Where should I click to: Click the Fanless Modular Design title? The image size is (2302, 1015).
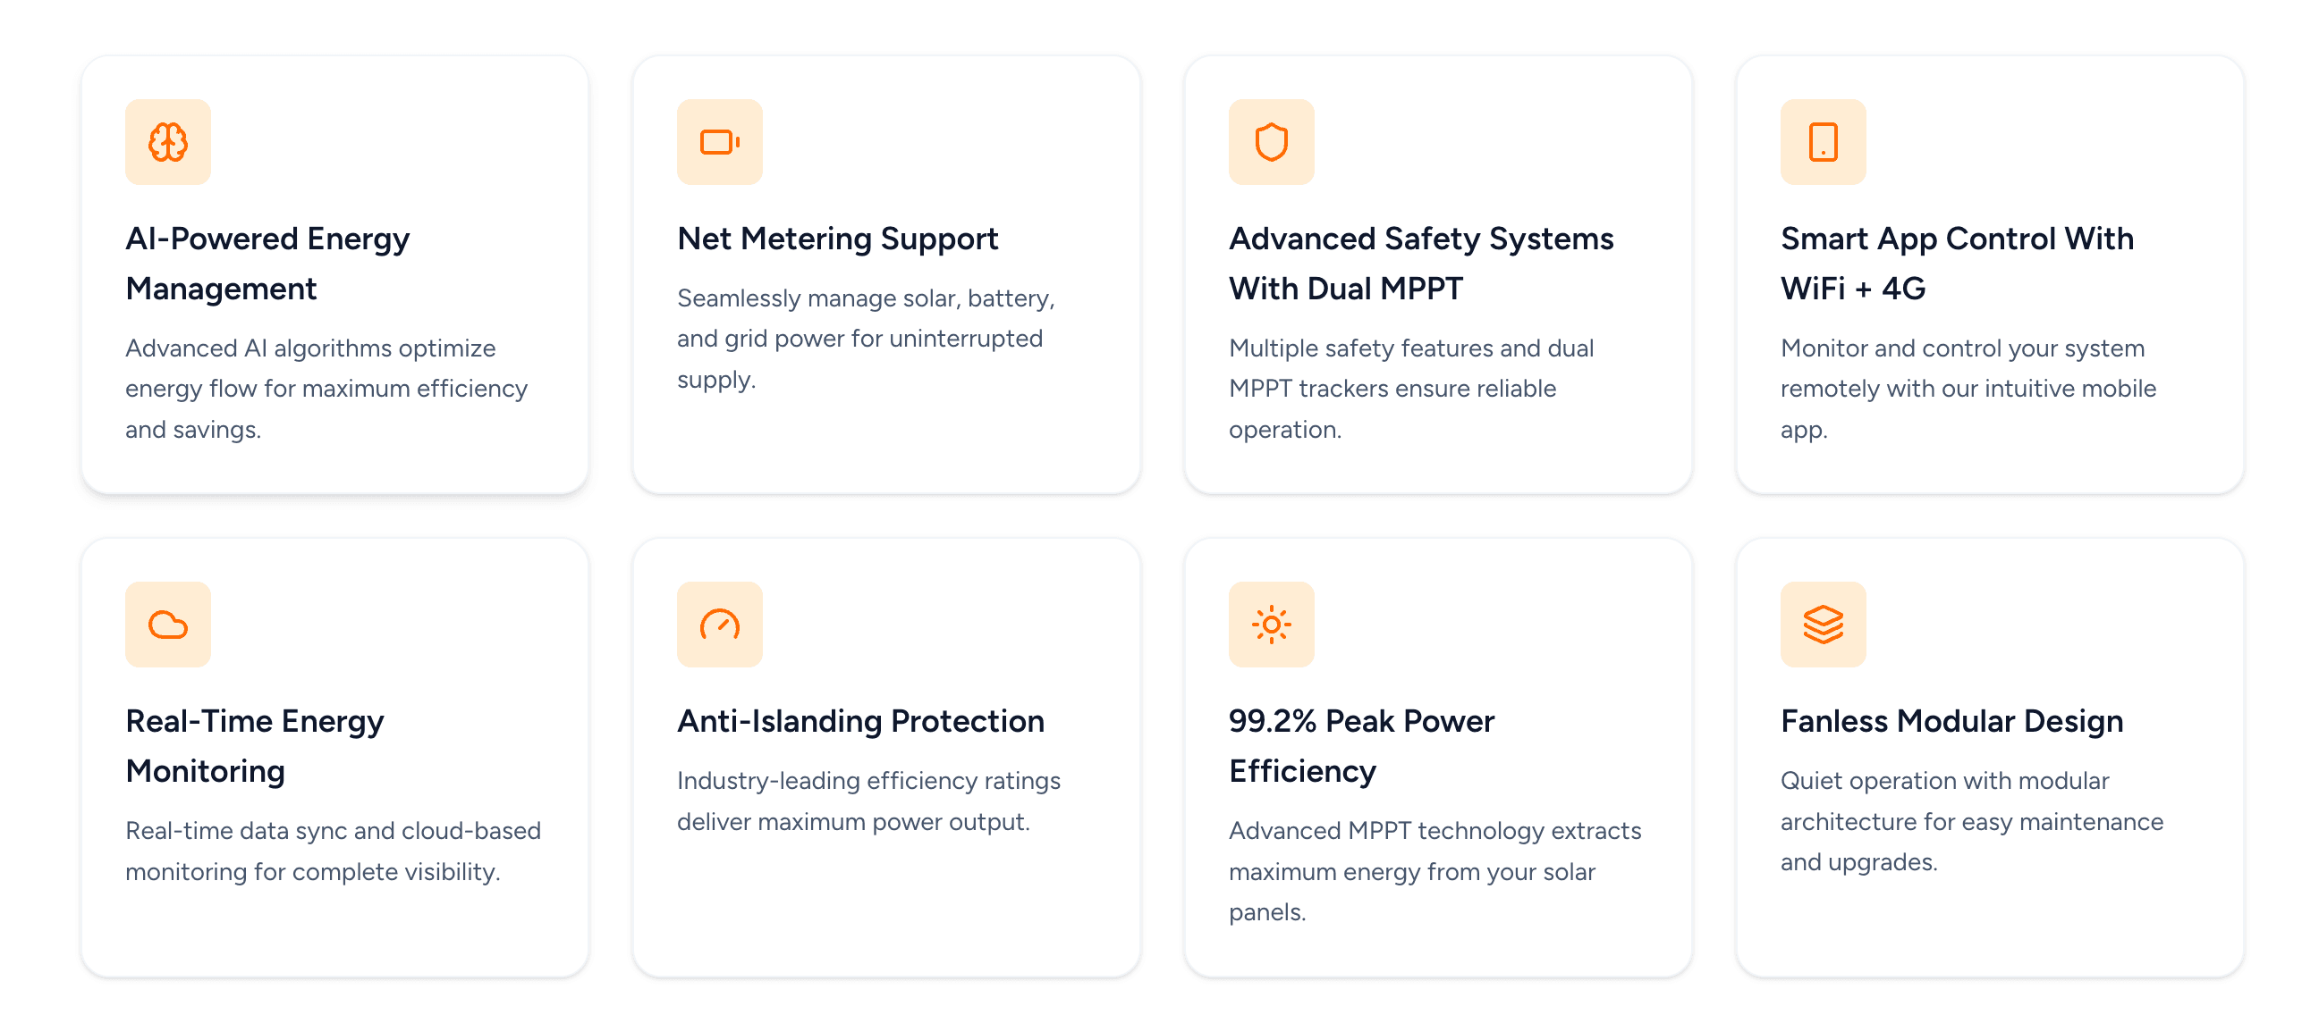pyautogui.click(x=1951, y=721)
